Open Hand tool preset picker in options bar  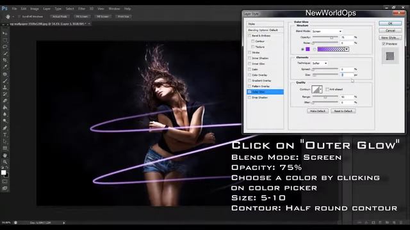13,17
